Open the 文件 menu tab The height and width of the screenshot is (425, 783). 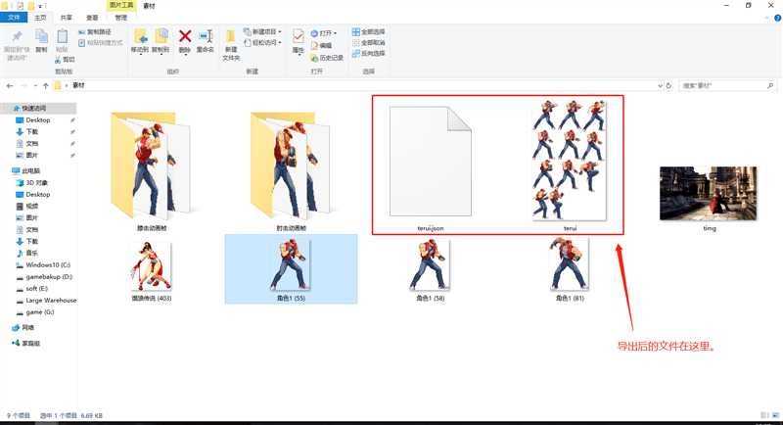[14, 18]
